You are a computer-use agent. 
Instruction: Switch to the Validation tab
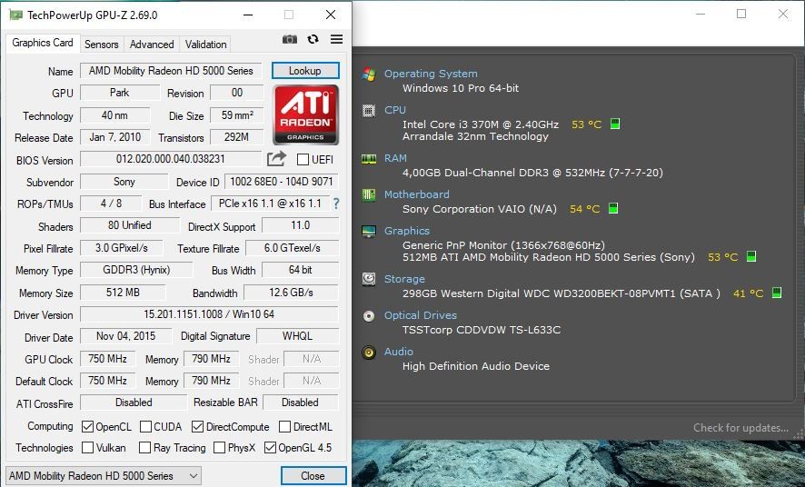(206, 45)
